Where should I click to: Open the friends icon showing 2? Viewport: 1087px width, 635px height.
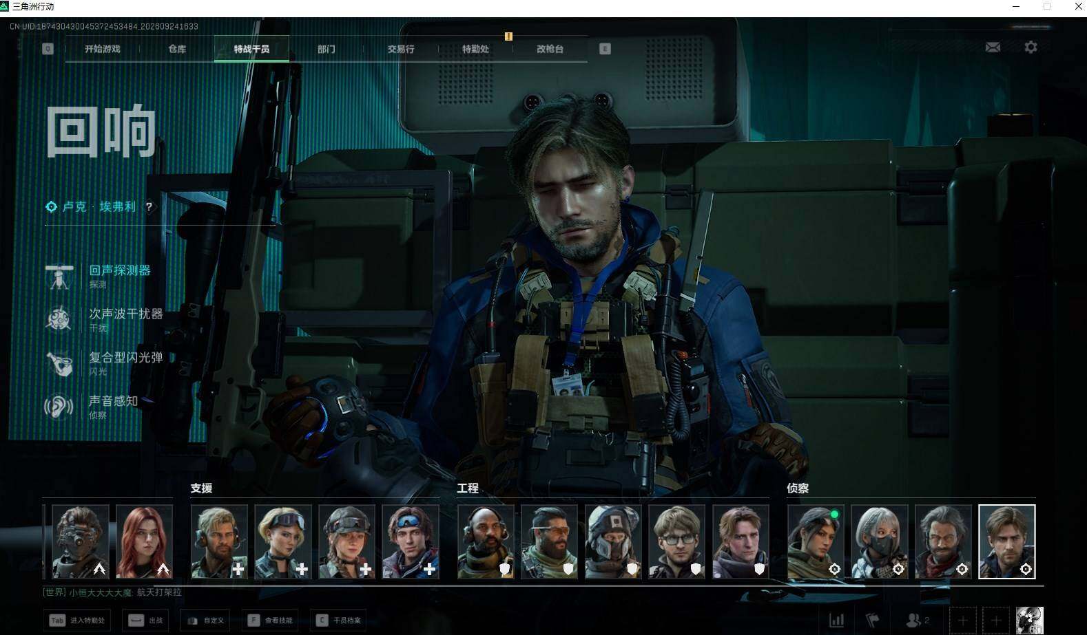(918, 620)
